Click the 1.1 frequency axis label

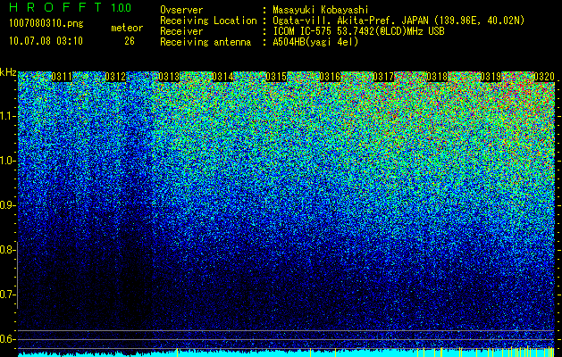(x=7, y=116)
